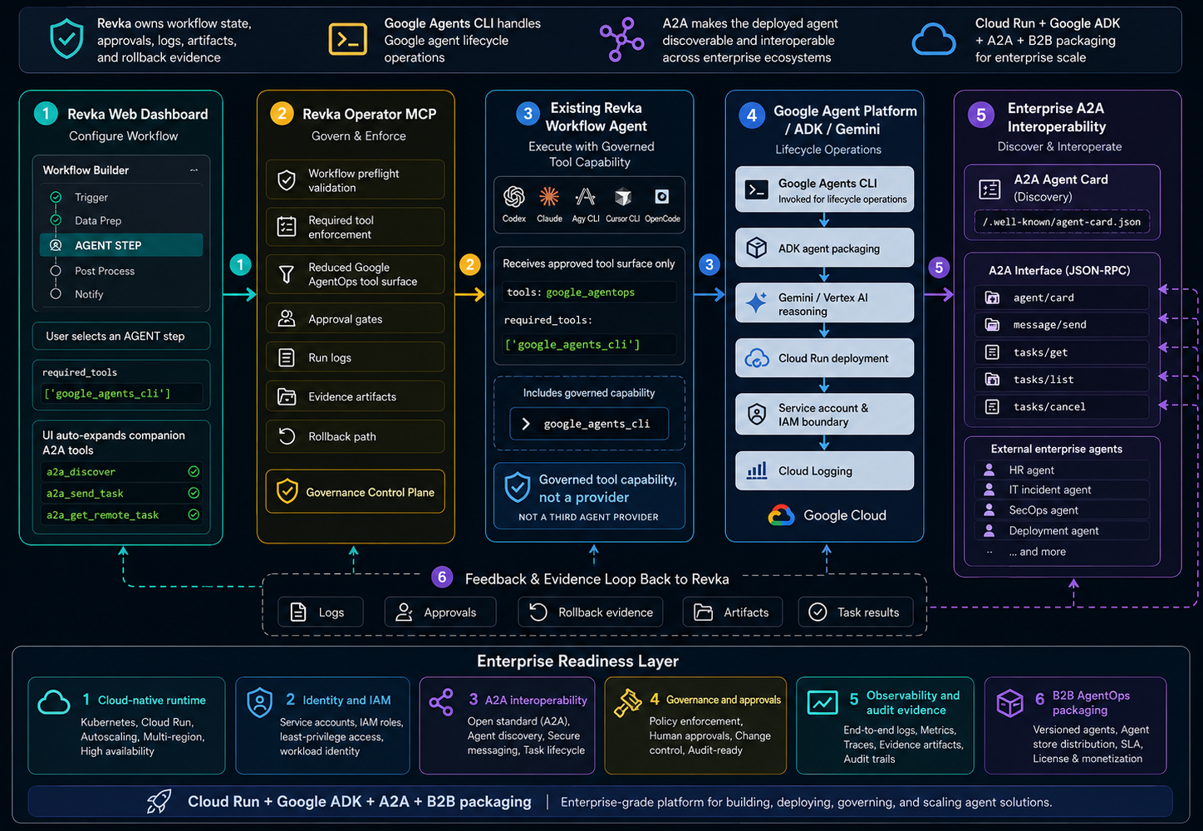Open the message/send interface row
This screenshot has height=831, width=1203.
[1062, 325]
